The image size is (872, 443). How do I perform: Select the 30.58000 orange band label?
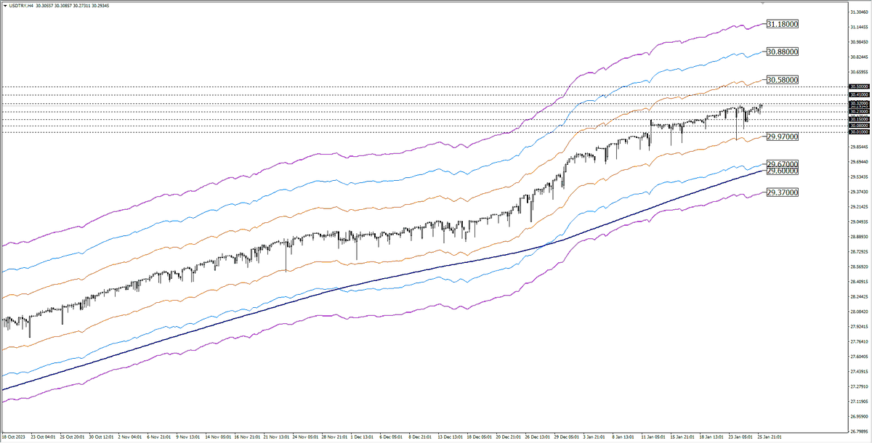coord(783,79)
